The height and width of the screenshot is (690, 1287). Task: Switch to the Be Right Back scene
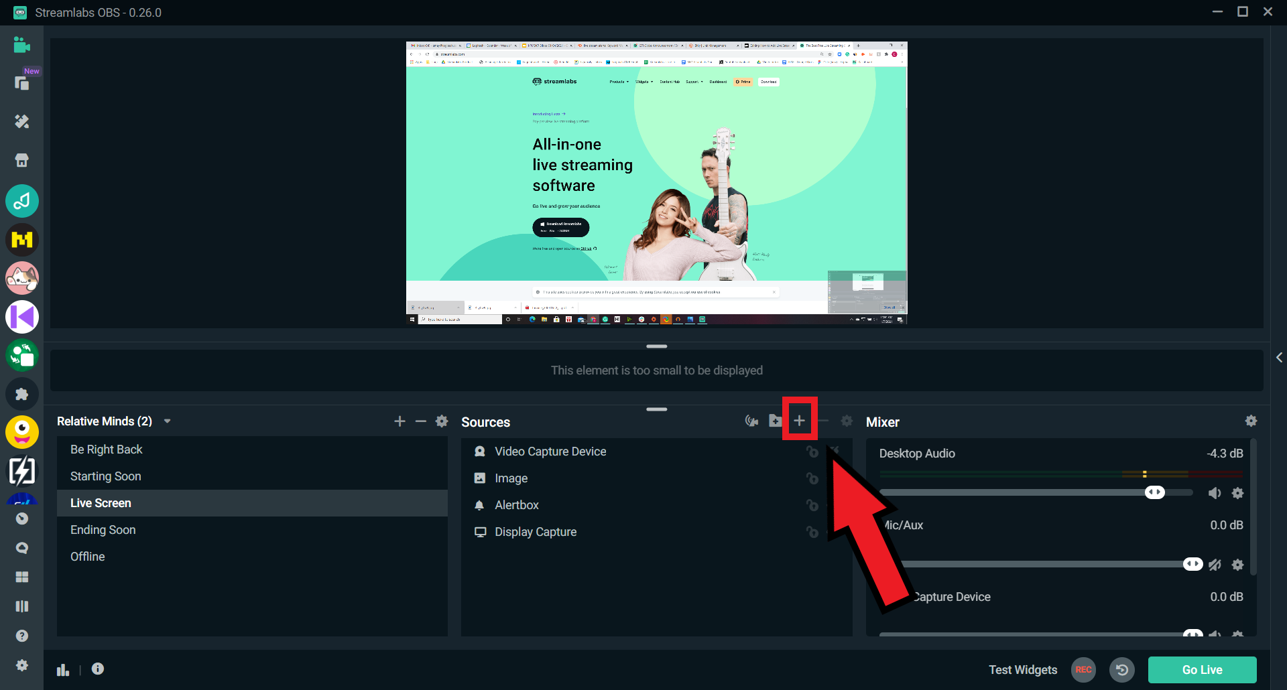pos(252,450)
